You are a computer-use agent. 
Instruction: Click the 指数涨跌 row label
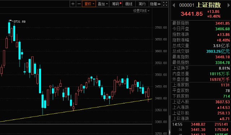pos(180,34)
